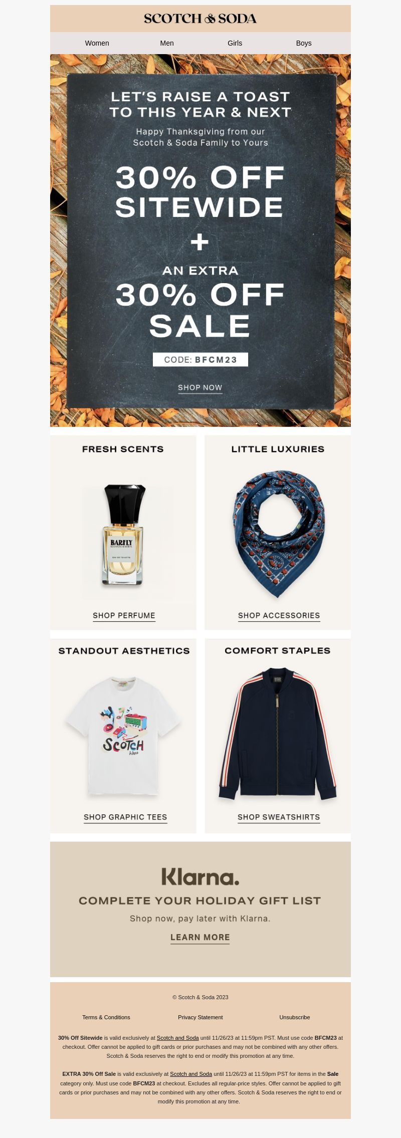Click the CODE: BFCM23 promo box
This screenshot has width=401, height=1138.
[x=200, y=359]
